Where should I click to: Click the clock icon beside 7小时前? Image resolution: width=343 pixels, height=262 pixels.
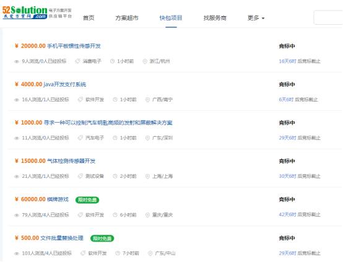click(118, 253)
